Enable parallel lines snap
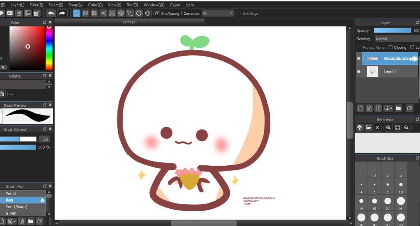 pyautogui.click(x=85, y=14)
